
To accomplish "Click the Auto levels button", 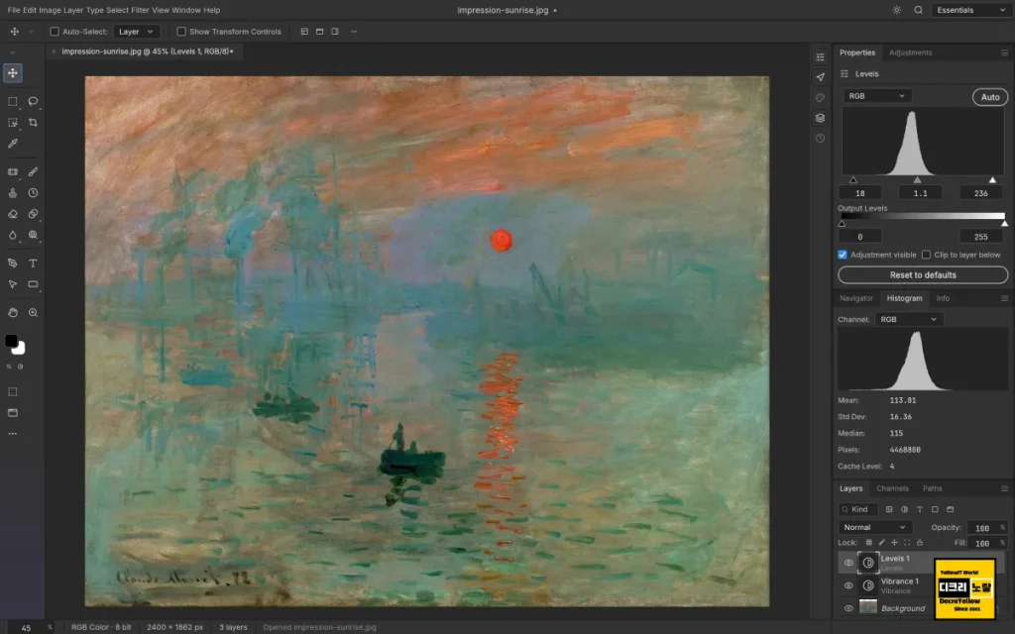I will (x=990, y=97).
